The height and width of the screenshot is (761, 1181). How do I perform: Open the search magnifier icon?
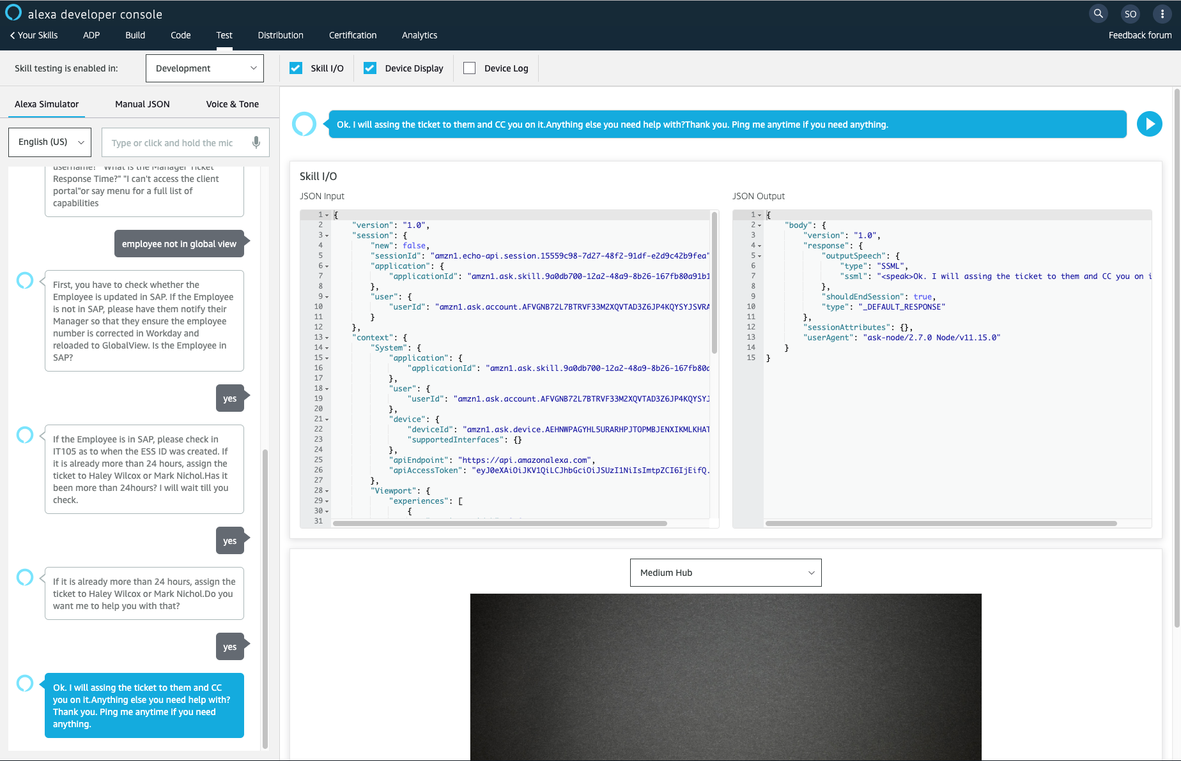tap(1098, 13)
